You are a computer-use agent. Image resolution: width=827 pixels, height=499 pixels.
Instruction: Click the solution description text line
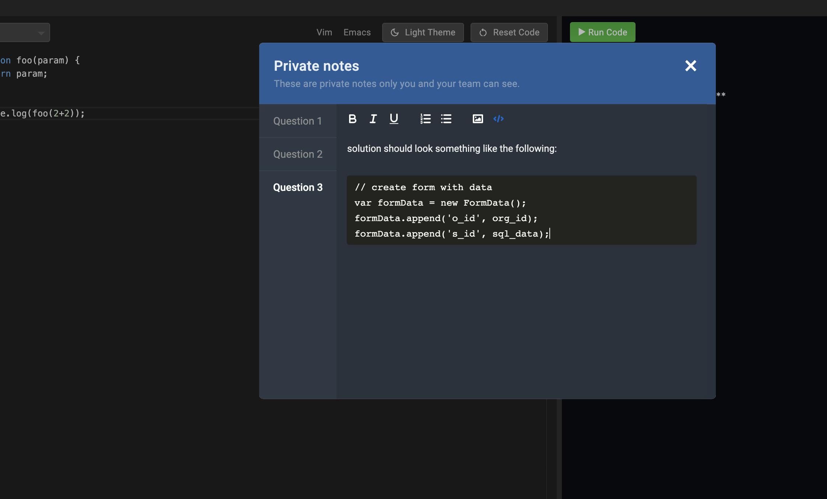point(452,149)
